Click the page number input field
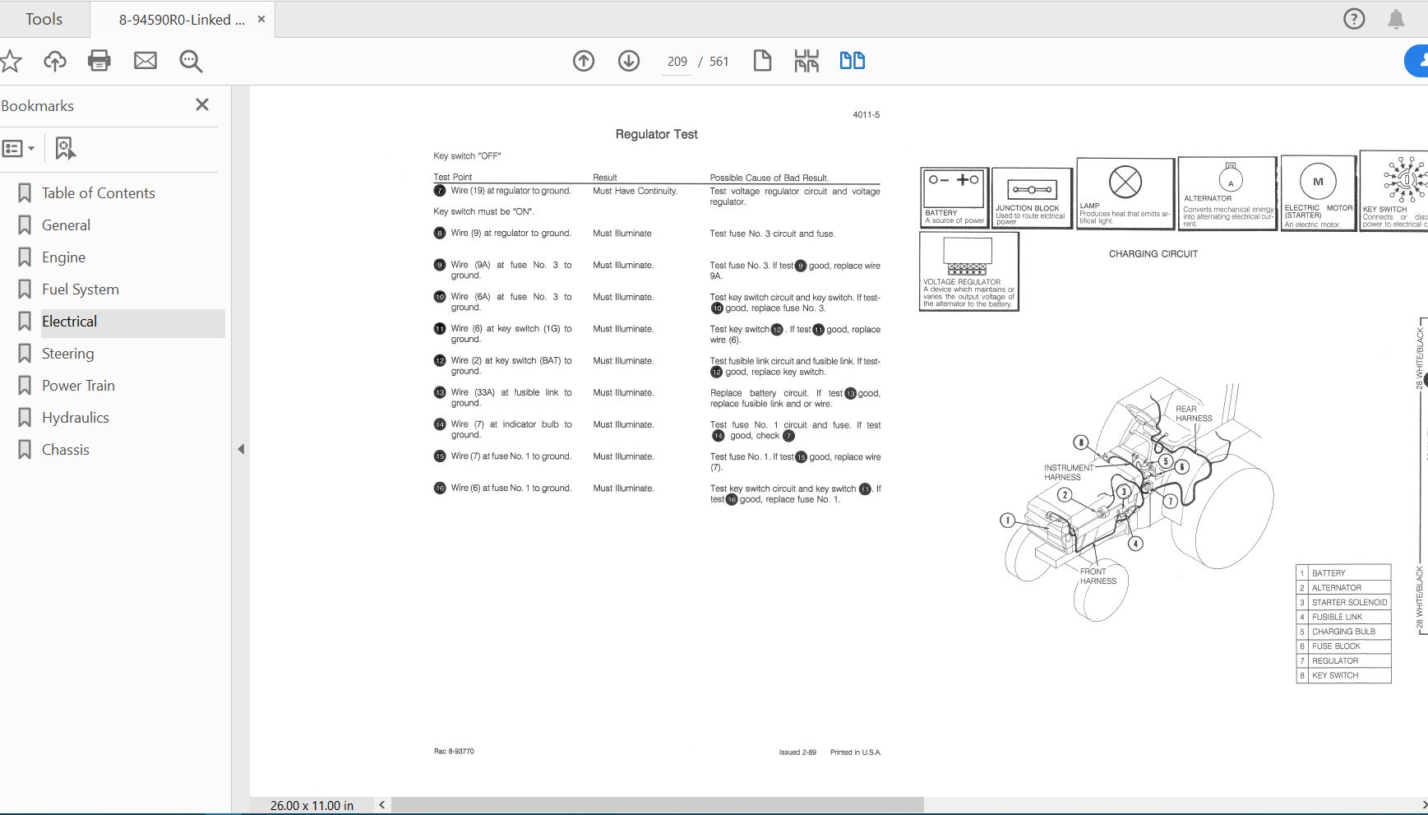This screenshot has height=815, width=1428. tap(676, 61)
